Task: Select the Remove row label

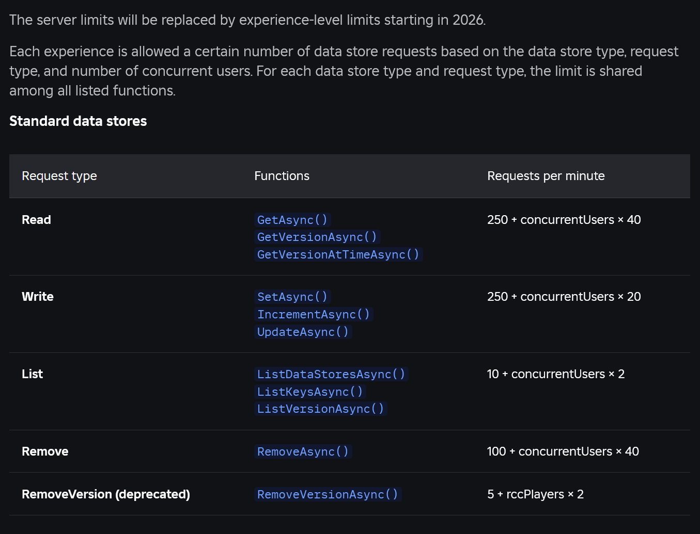Action: click(x=45, y=451)
